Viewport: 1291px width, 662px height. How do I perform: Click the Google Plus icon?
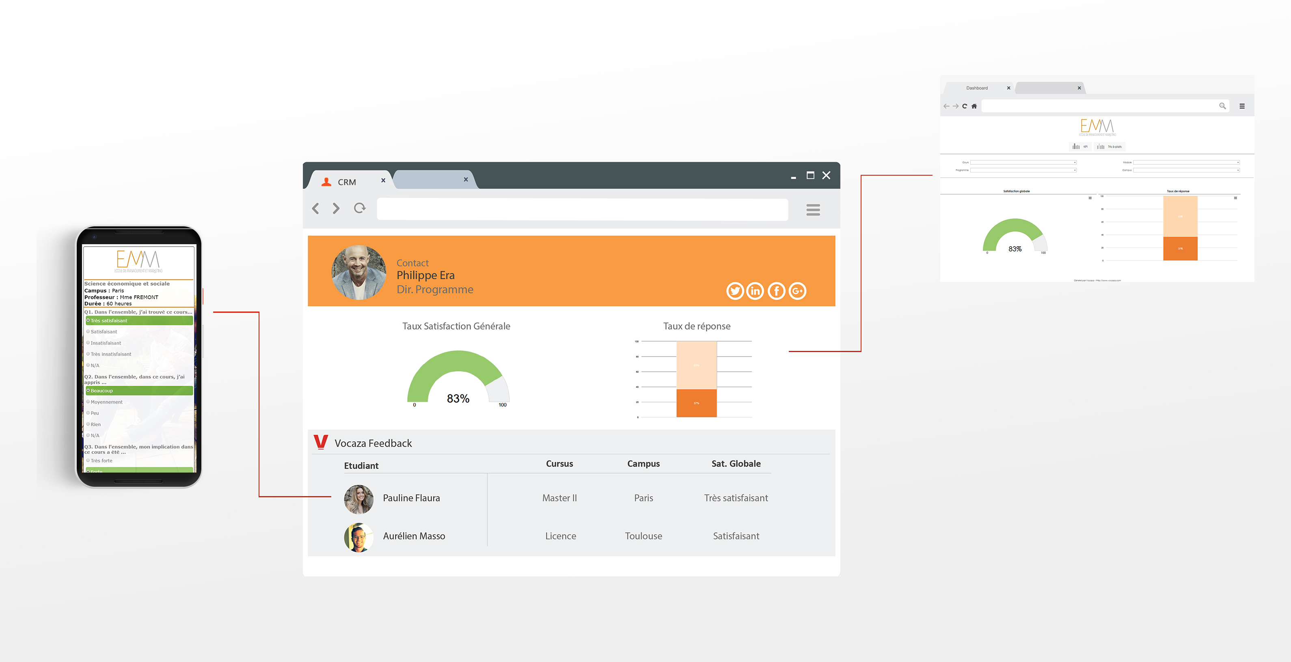tap(797, 291)
